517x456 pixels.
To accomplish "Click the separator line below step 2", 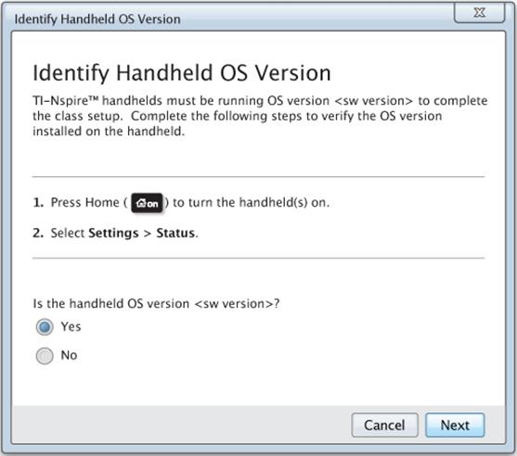I will (258, 259).
